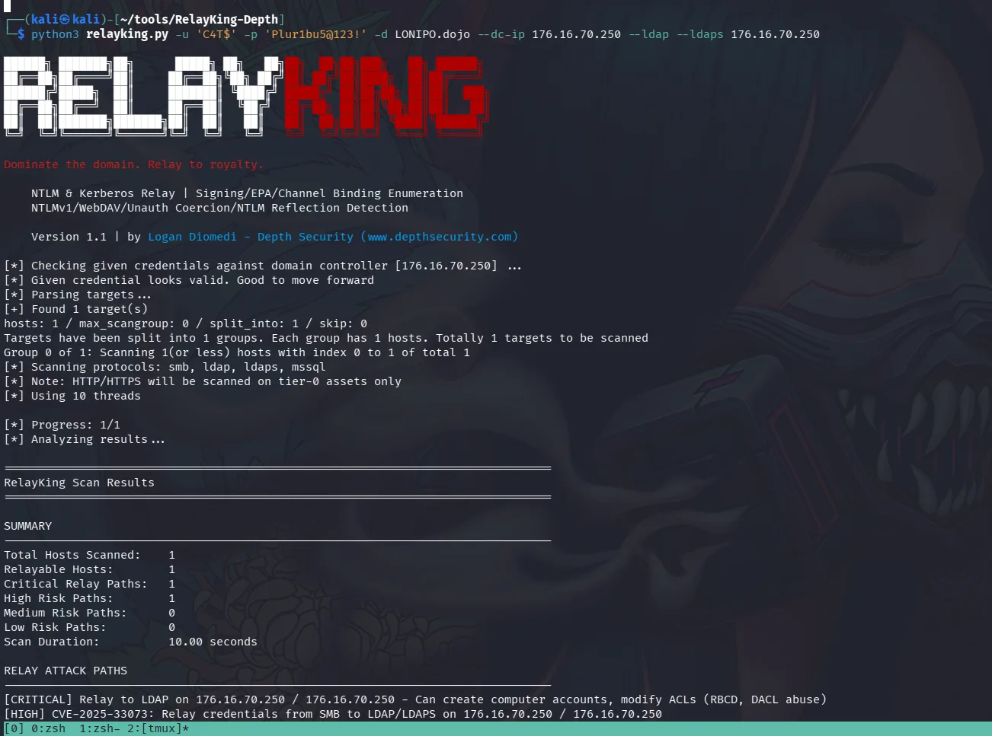The image size is (992, 736).
Task: Click the prompt path ~/tools/RelayKing-Depth
Action: coord(199,20)
